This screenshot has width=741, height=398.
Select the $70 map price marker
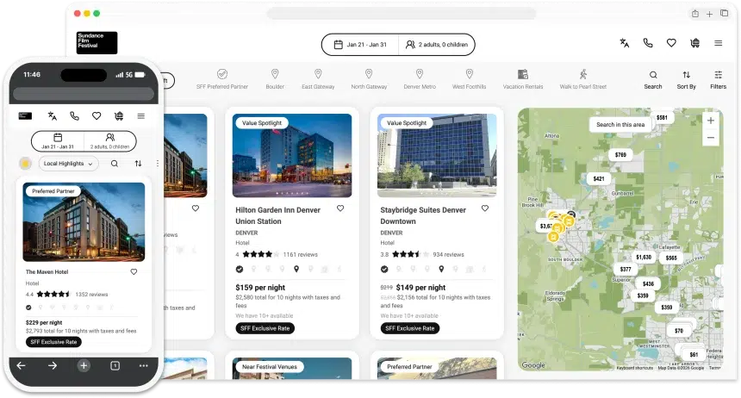point(679,331)
